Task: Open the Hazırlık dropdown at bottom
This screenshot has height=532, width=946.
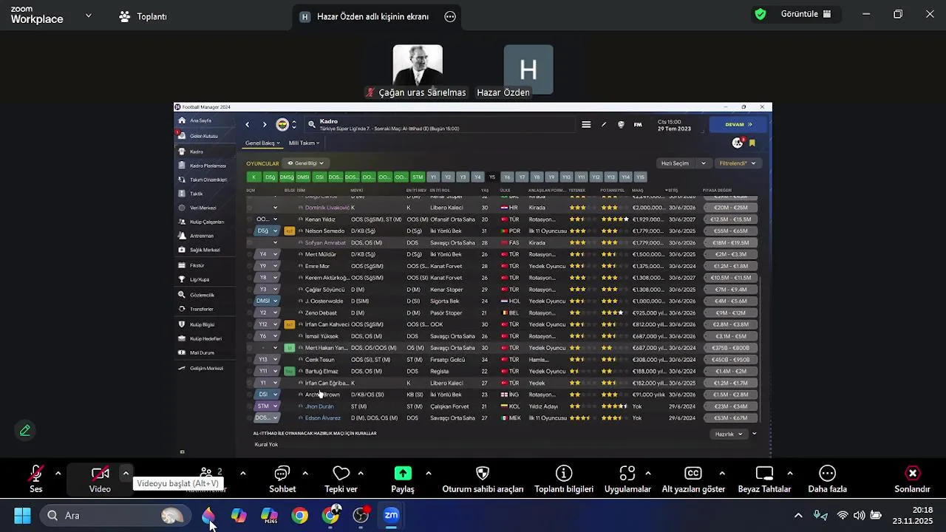Action: (729, 434)
